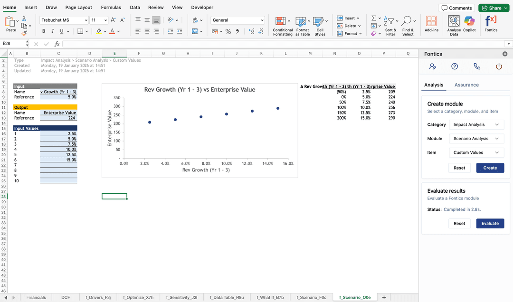Open the Comments button

(456, 8)
